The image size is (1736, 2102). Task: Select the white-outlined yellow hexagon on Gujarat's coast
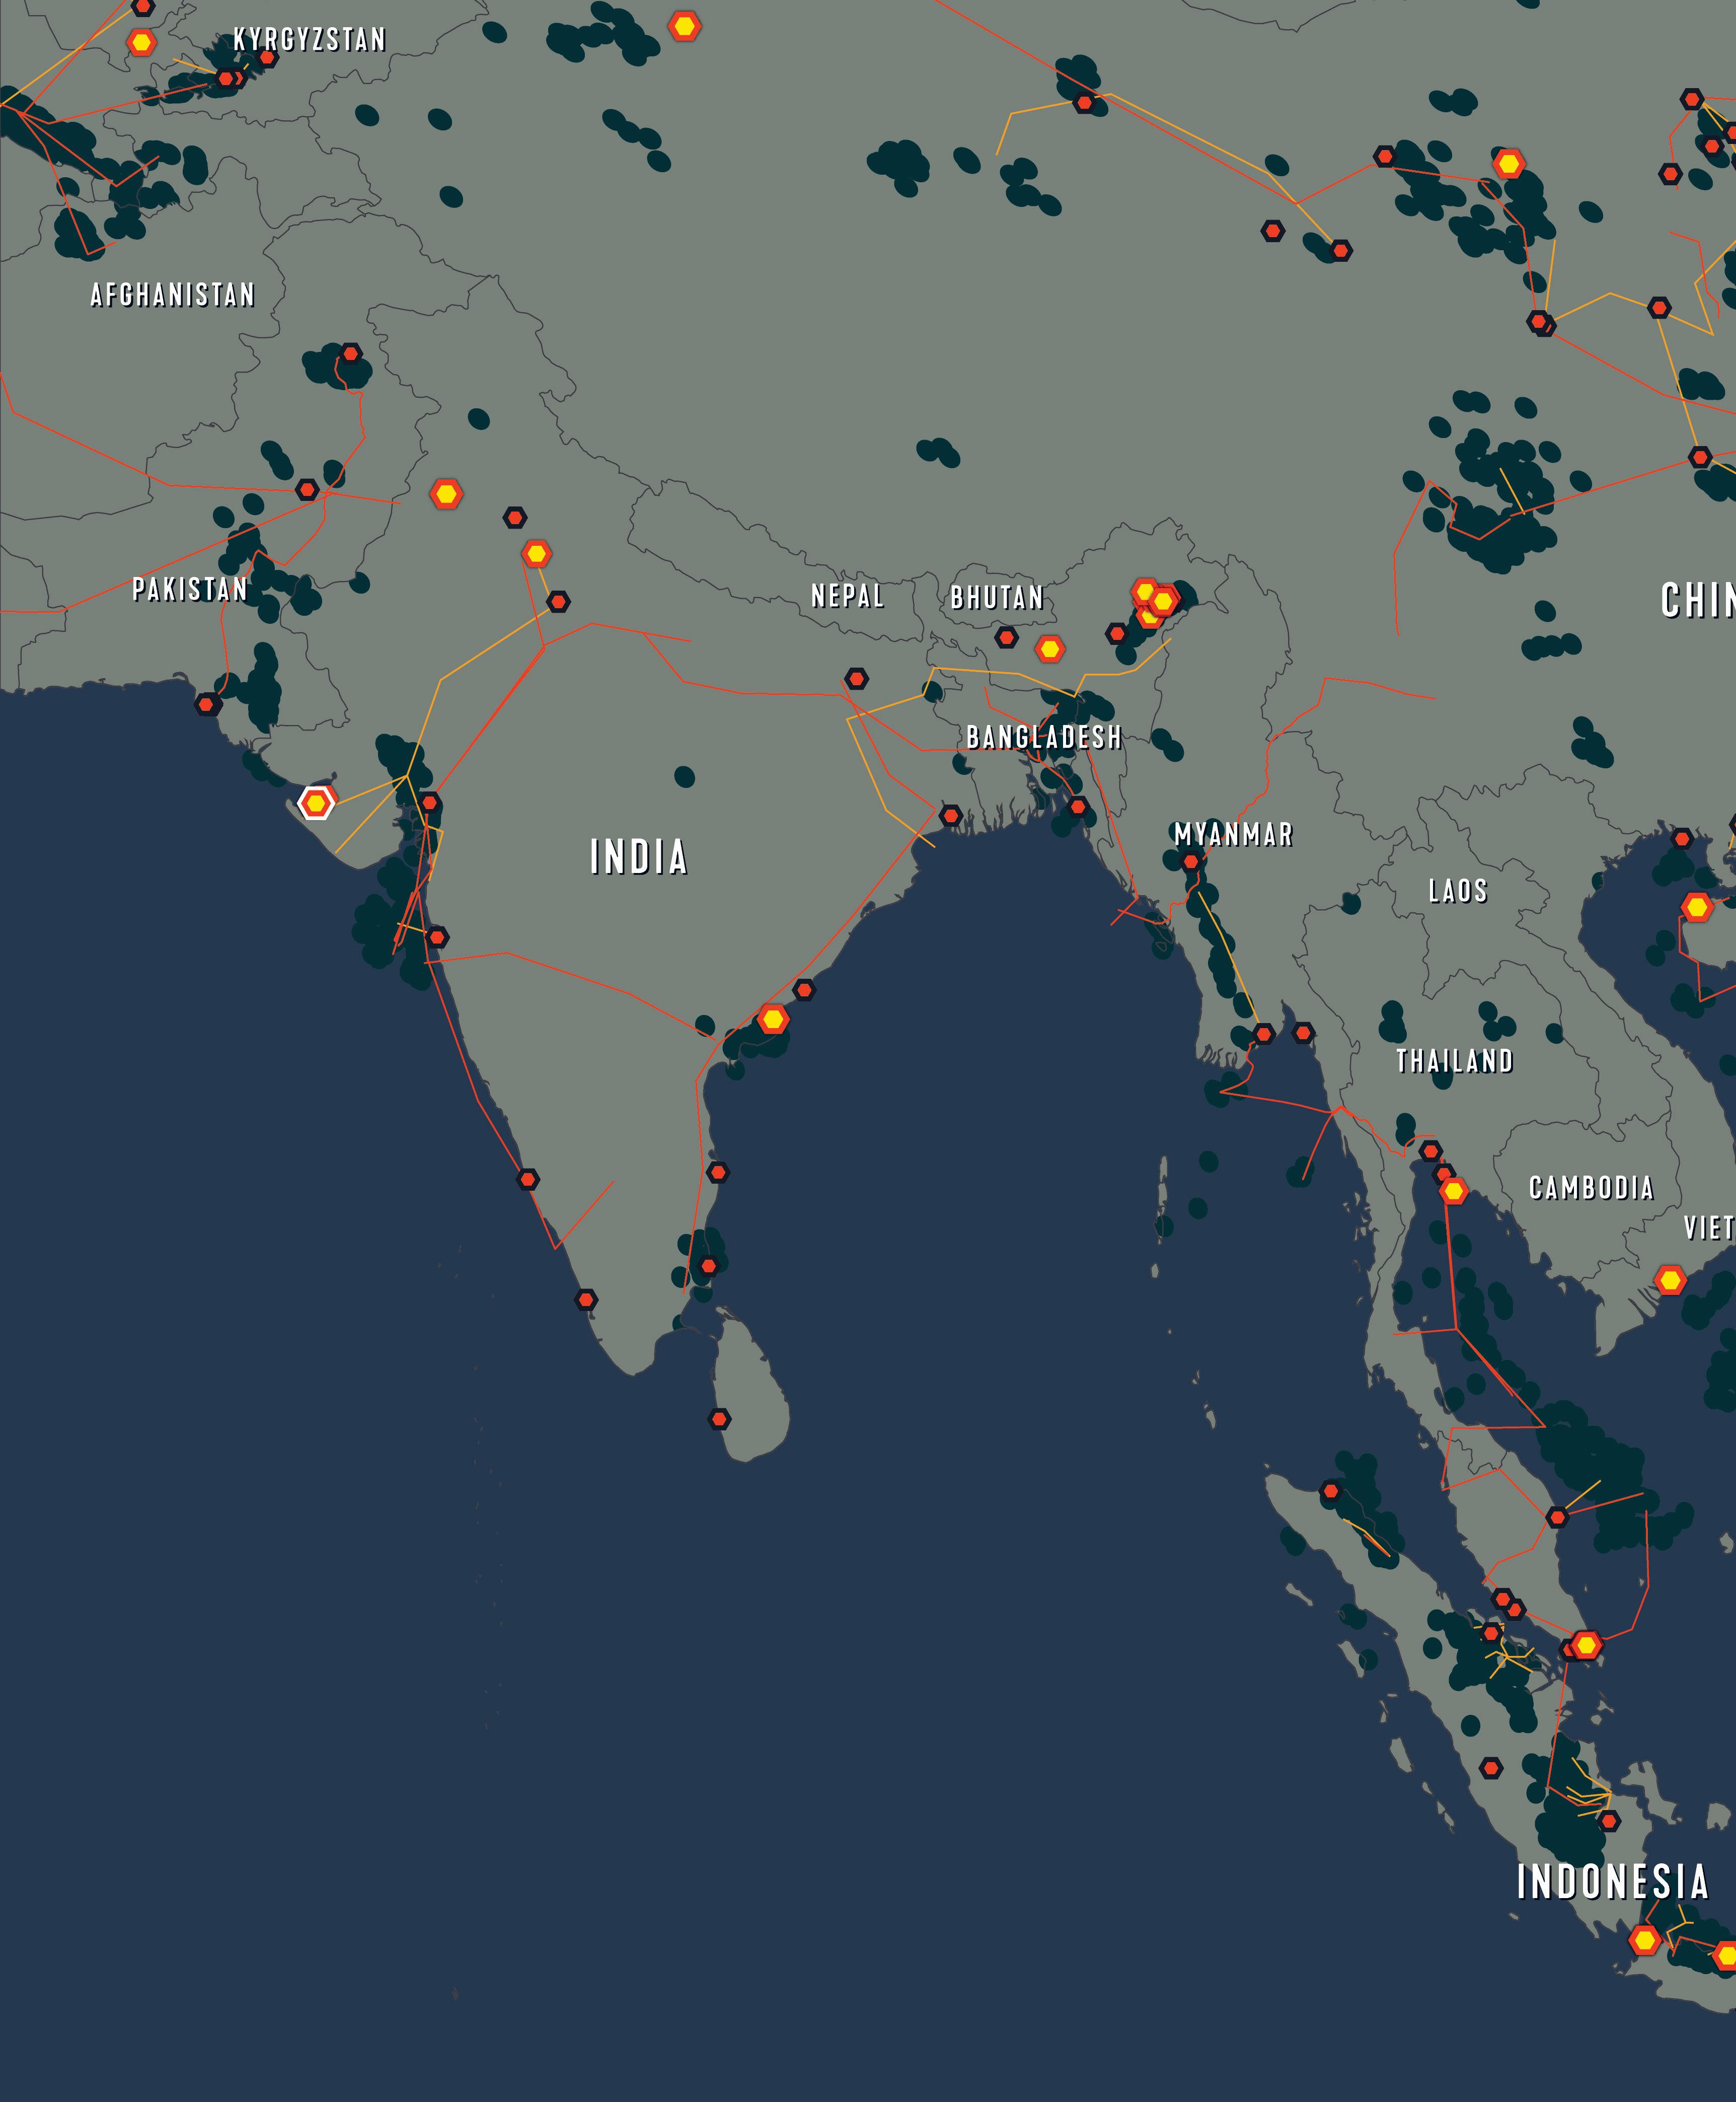tap(316, 803)
